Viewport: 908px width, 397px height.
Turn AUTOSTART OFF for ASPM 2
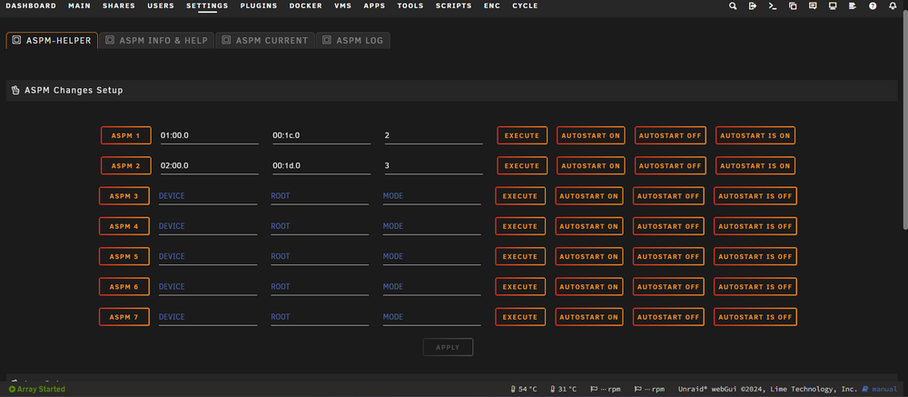coord(670,165)
